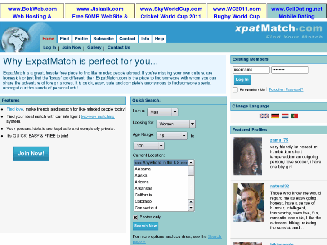Screen dimensions: 327x245
Task: Open the Subscribe tab
Action: 103,39
